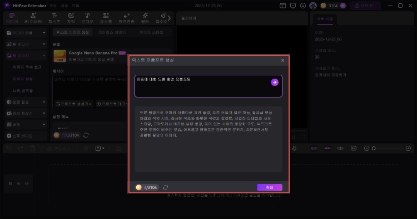Close the text prompt generation dialog

click(282, 60)
